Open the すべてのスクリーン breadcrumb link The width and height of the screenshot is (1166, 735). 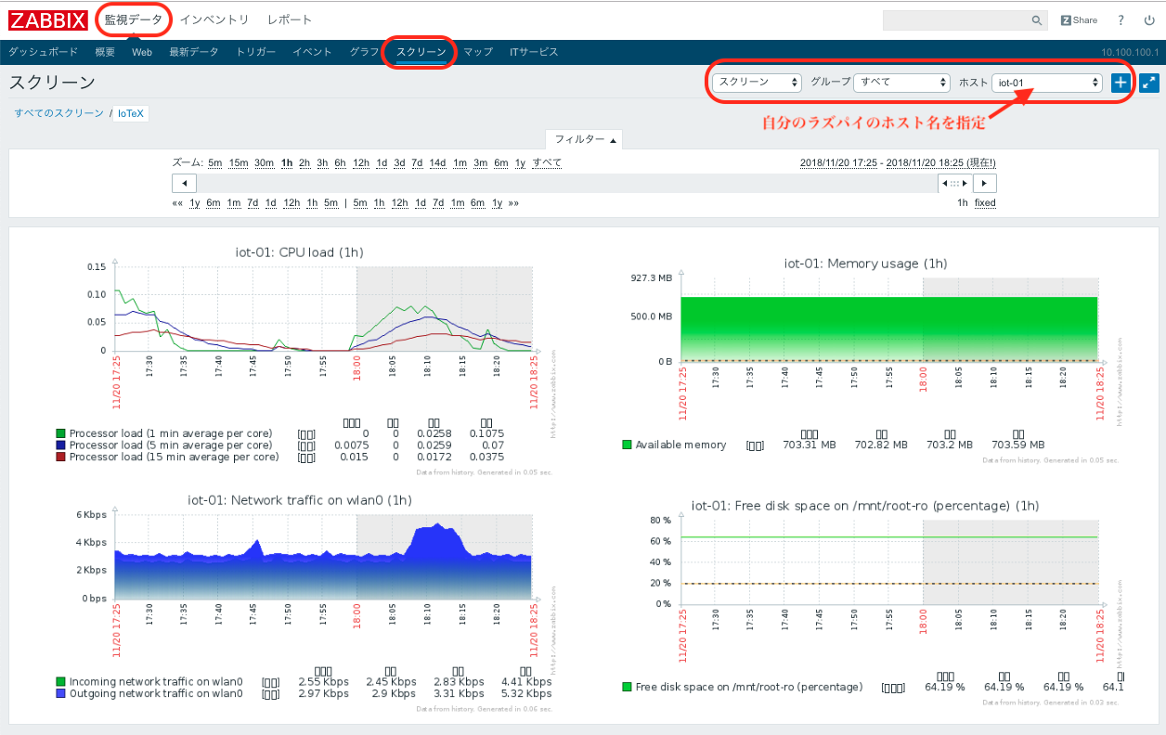tap(58, 113)
